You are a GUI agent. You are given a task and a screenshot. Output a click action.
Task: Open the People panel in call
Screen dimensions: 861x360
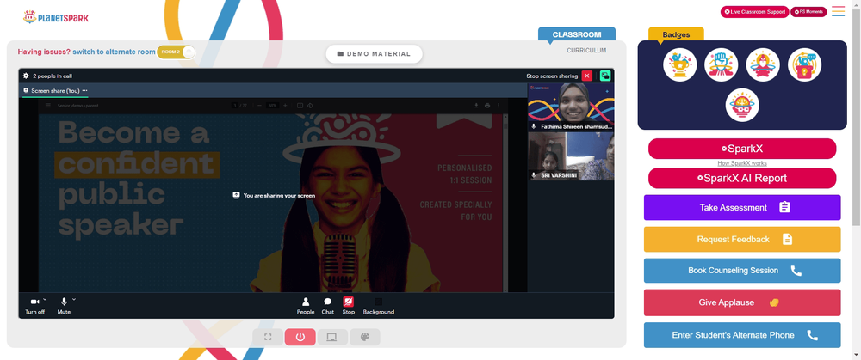pos(306,306)
